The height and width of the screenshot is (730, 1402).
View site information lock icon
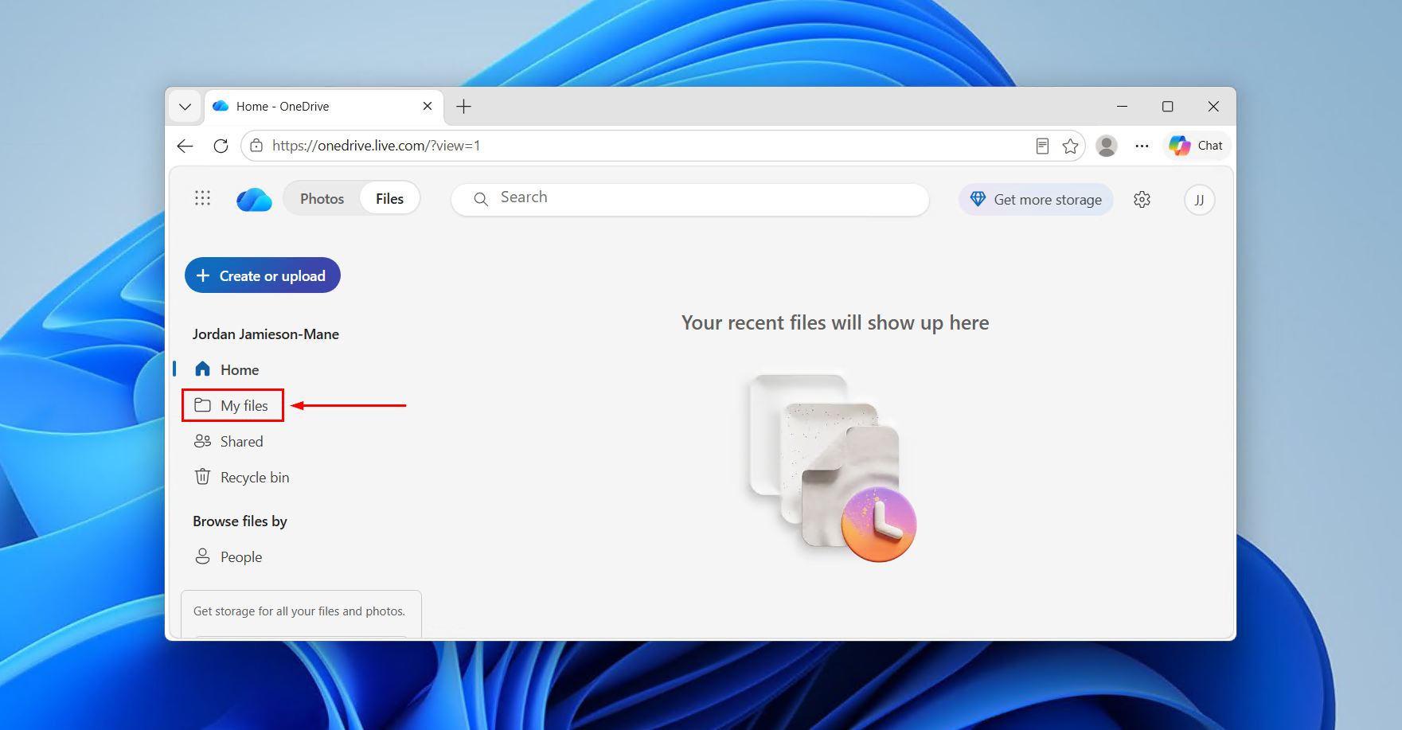pyautogui.click(x=256, y=146)
